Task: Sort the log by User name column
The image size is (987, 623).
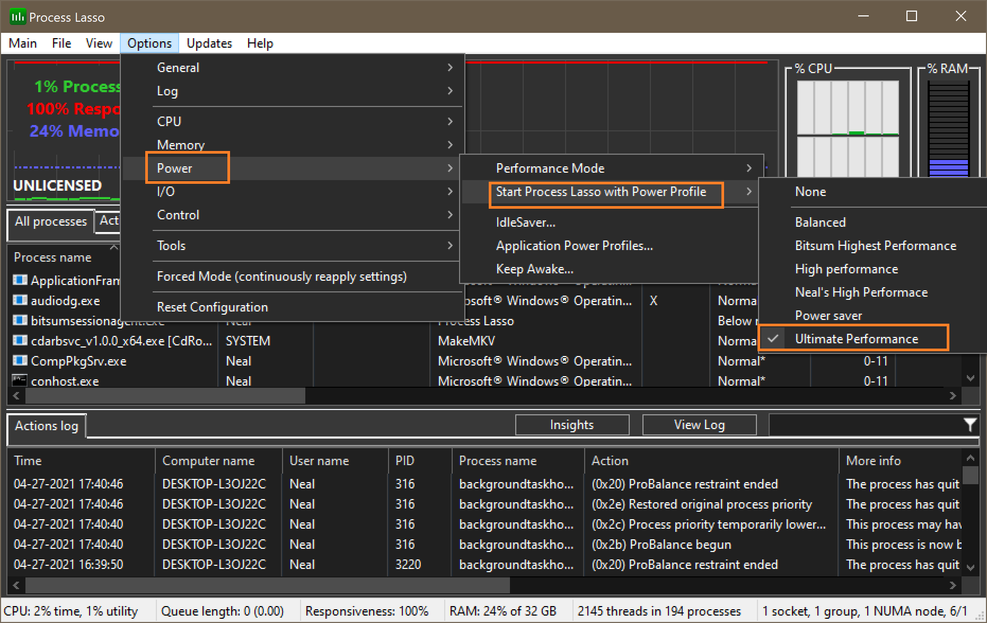Action: click(335, 460)
